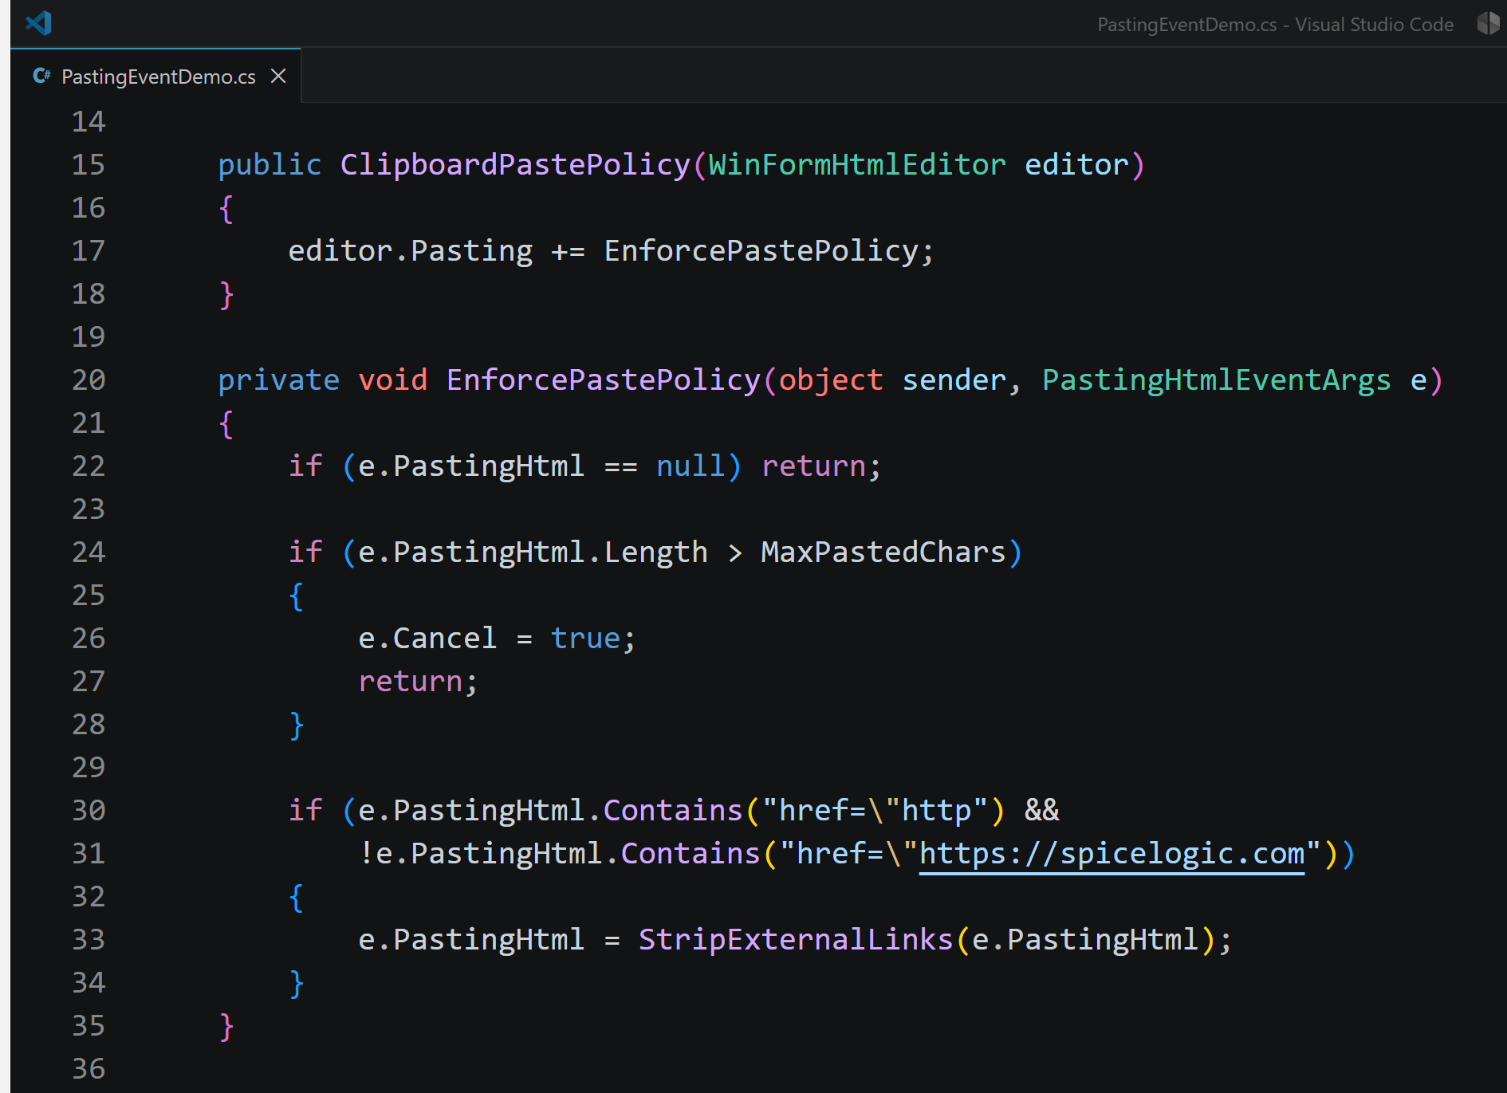Close the PastingEventDemo.cs tab
The image size is (1507, 1093).
[278, 76]
